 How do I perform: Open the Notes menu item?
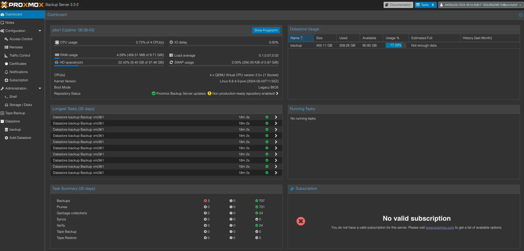click(10, 23)
